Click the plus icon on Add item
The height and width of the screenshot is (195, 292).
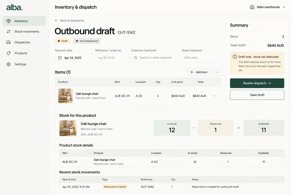[192, 72]
